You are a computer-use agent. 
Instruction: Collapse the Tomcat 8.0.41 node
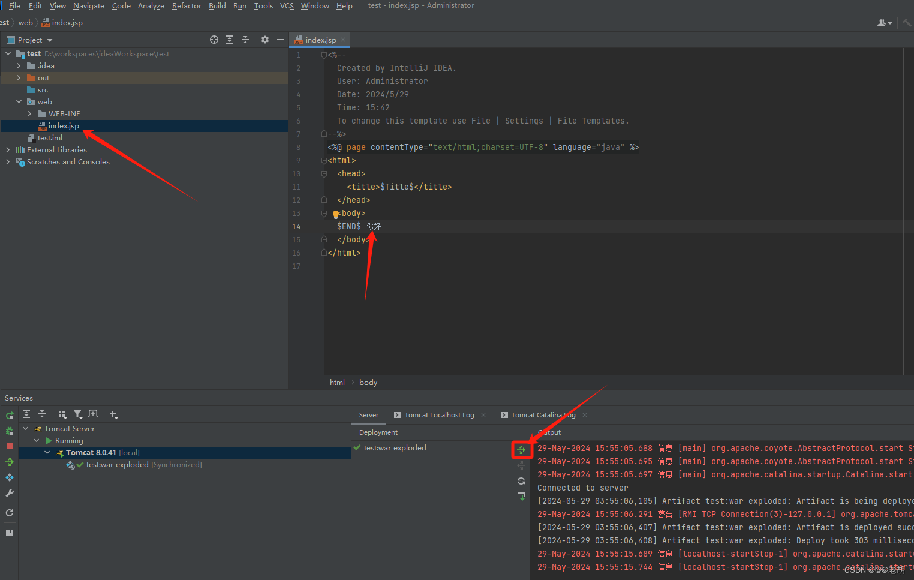coord(47,453)
